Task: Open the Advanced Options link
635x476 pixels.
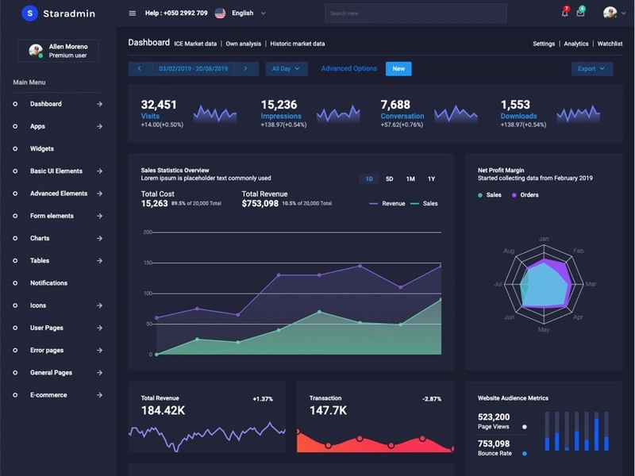Action: click(x=348, y=68)
